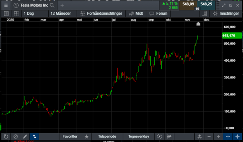This screenshot has width=243, height=142.
Task: Toggle the blue crosshair button
Action: [x=228, y=137]
